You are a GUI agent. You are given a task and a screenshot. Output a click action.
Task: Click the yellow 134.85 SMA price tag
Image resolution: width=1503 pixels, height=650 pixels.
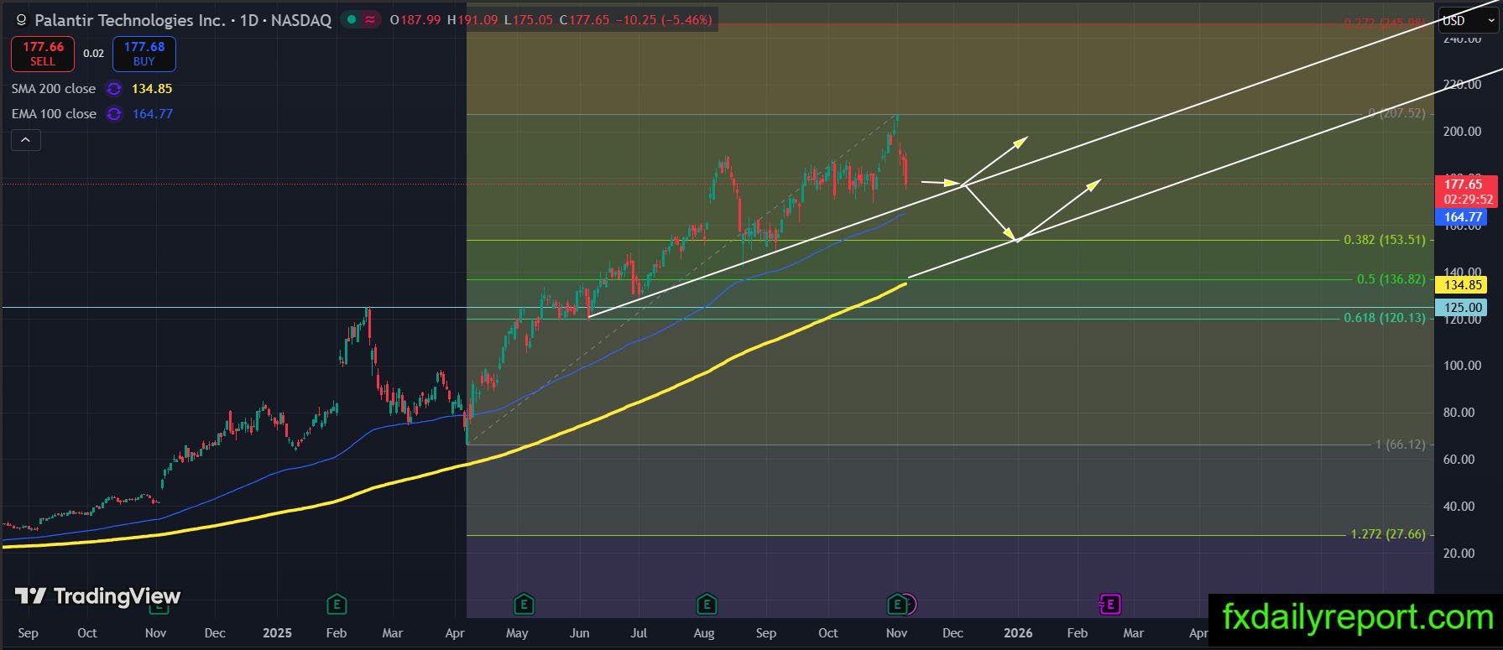[1462, 285]
